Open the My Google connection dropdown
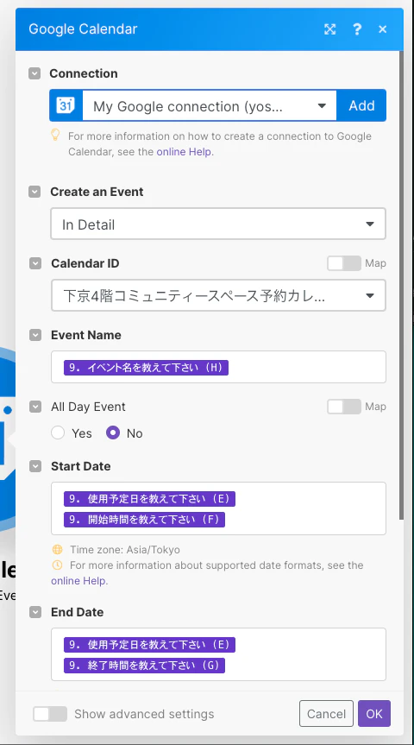The width and height of the screenshot is (414, 745). (210, 105)
